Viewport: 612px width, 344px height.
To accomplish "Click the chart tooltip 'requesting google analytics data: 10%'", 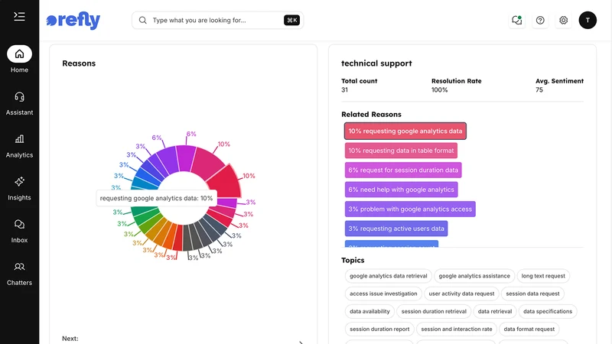I will coord(156,198).
